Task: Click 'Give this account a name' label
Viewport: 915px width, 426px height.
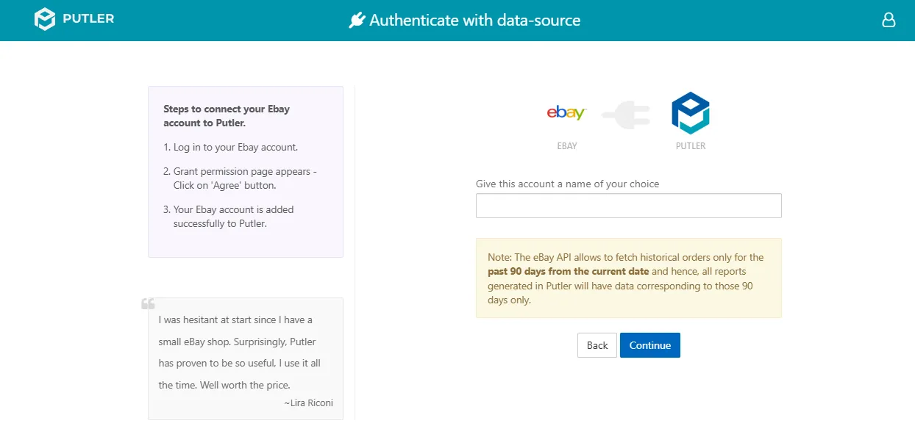Action: 568,184
